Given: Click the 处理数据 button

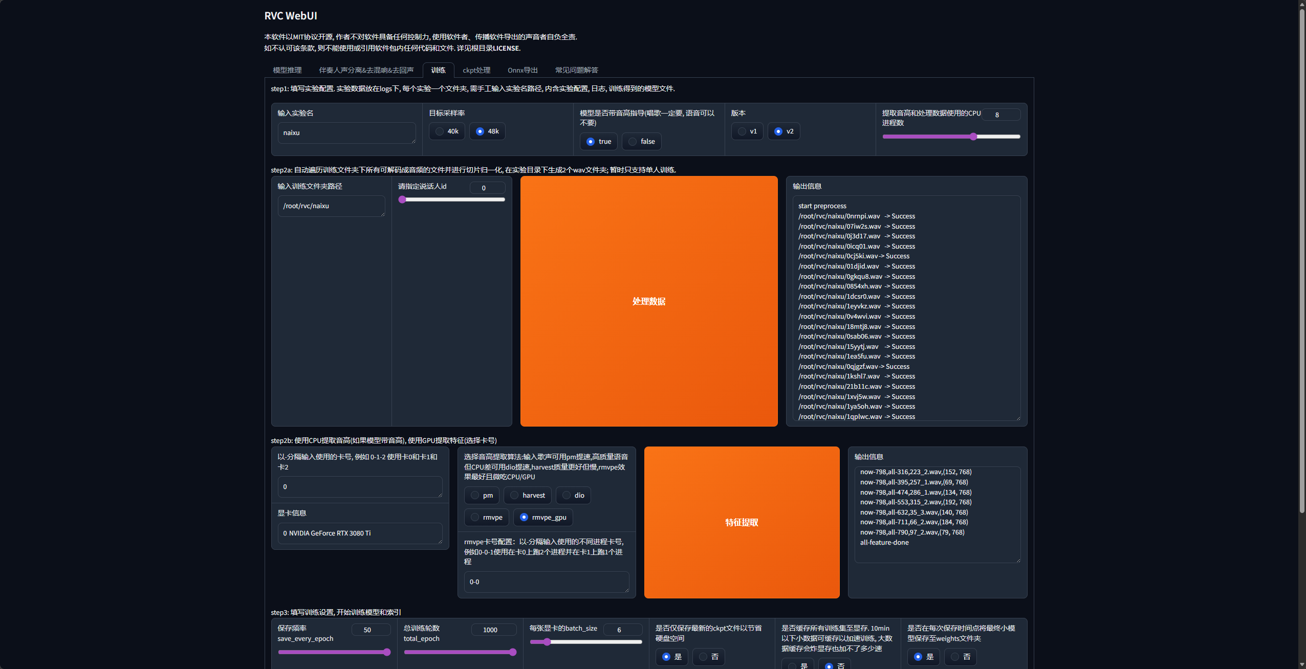Looking at the screenshot, I should (x=649, y=301).
